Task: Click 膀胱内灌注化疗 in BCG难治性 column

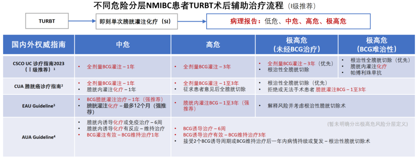Action: pyautogui.click(x=369, y=66)
